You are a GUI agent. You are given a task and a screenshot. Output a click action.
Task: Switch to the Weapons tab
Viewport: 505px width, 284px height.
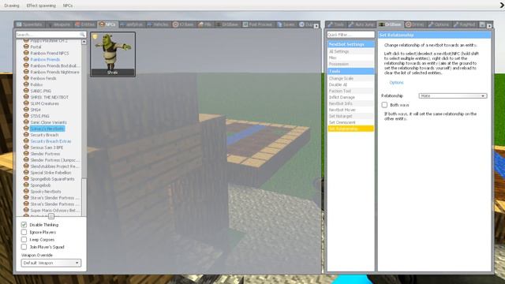[x=58, y=24]
